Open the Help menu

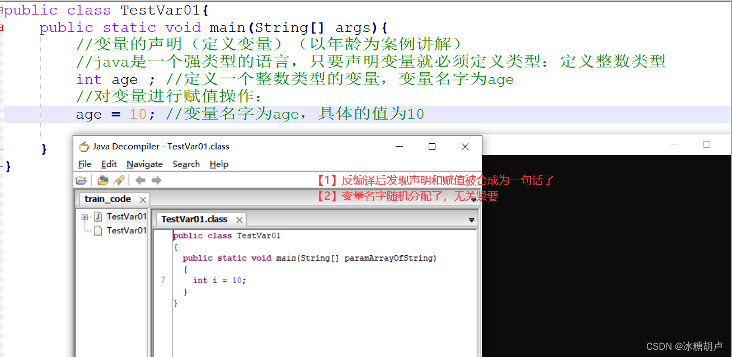point(218,164)
